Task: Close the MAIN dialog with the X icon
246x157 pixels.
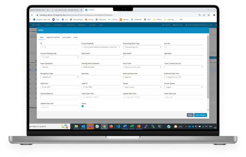Action: click(206, 30)
